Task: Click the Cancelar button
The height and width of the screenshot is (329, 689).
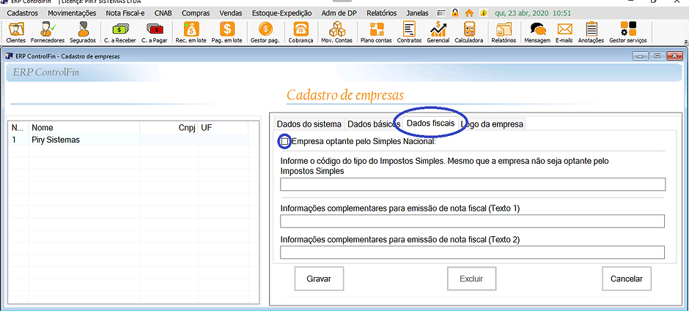Action: (627, 279)
